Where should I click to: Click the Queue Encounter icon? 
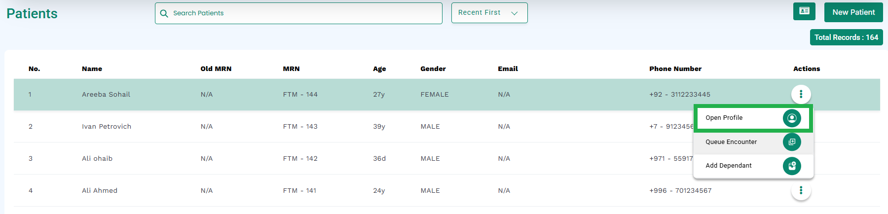tap(792, 142)
